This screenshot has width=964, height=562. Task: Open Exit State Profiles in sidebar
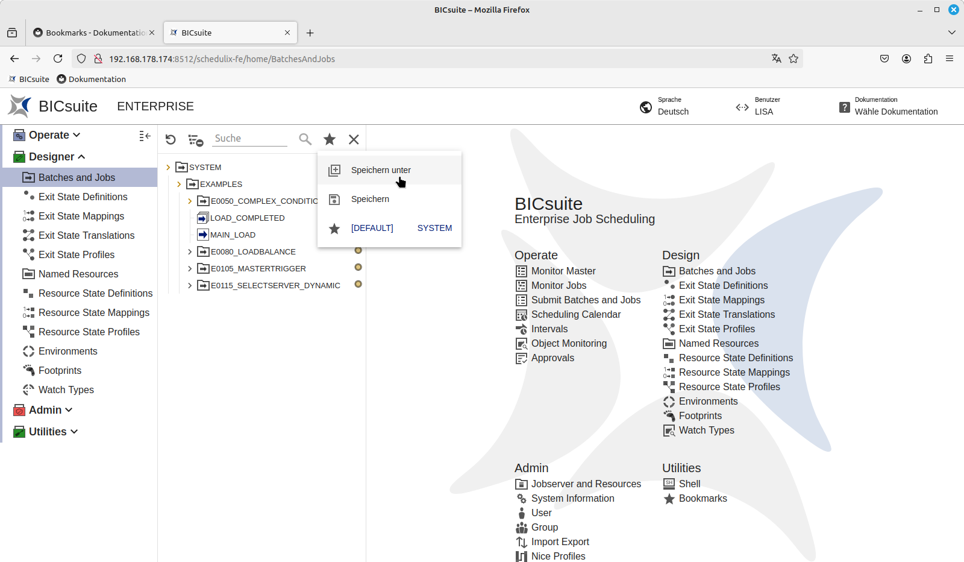pos(77,254)
